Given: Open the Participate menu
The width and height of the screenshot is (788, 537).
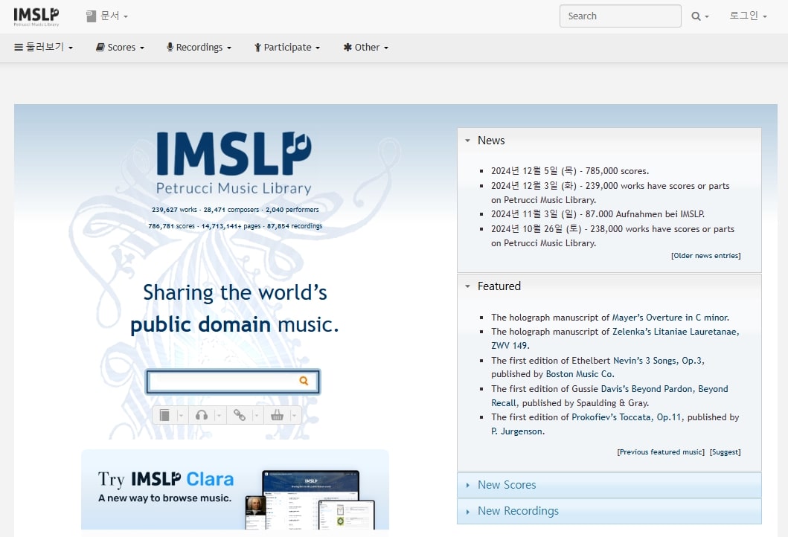Looking at the screenshot, I should (287, 47).
